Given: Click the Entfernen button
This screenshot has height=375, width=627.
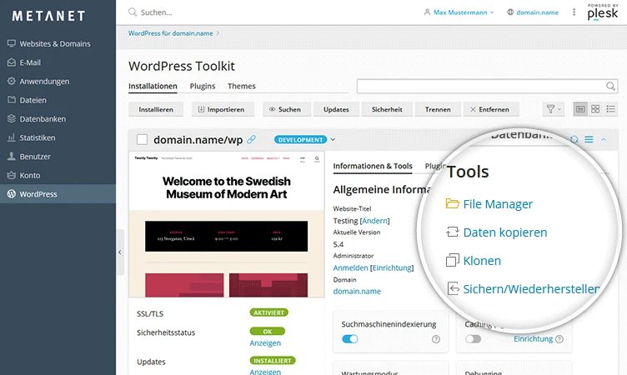Looking at the screenshot, I should coord(491,109).
